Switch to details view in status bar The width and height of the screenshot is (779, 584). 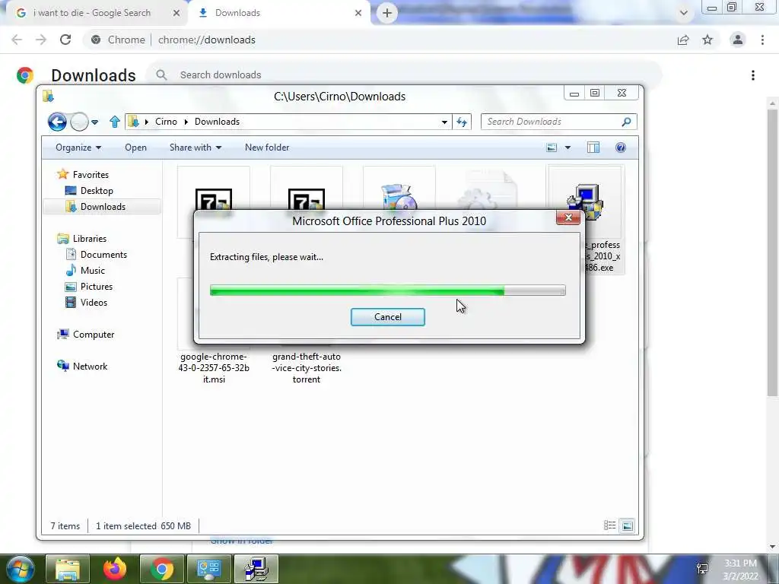609,525
